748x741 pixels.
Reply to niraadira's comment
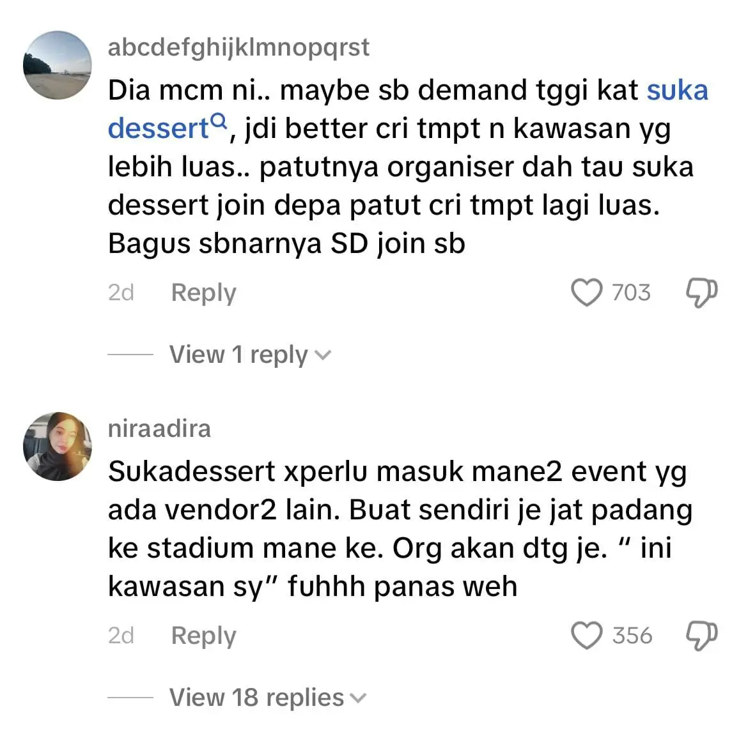coord(203,636)
